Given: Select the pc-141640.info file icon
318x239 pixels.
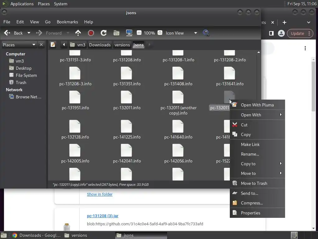Looking at the screenshot, I should pyautogui.click(x=178, y=126).
